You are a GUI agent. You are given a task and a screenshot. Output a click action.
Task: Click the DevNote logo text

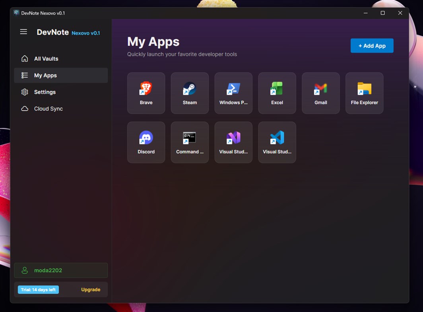tap(52, 32)
